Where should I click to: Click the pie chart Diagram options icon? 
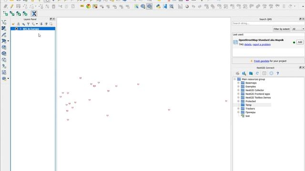[89, 7]
